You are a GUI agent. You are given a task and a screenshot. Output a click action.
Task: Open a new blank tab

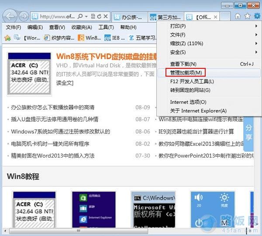pyautogui.click(x=225, y=17)
